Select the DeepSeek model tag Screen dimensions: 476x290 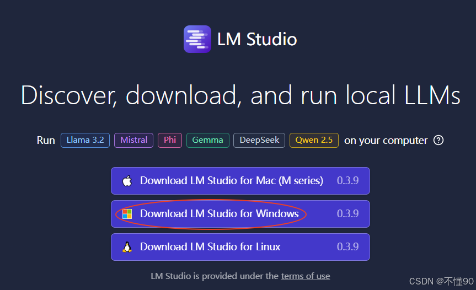tap(259, 140)
